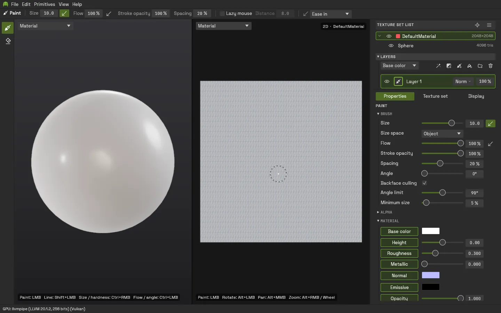Screen dimensions: 501x313
Task: Open the File menu
Action: [x=15, y=4]
